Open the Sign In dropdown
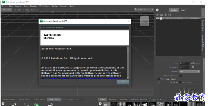The width and height of the screenshot is (208, 106). [x=144, y=10]
